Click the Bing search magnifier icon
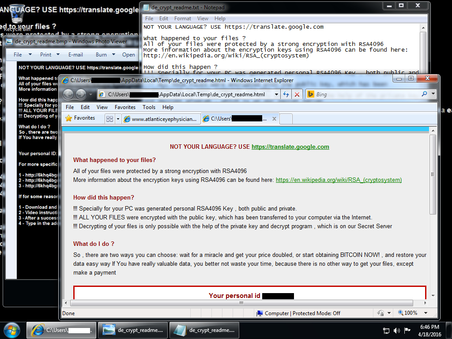The image size is (452, 339). 425,94
